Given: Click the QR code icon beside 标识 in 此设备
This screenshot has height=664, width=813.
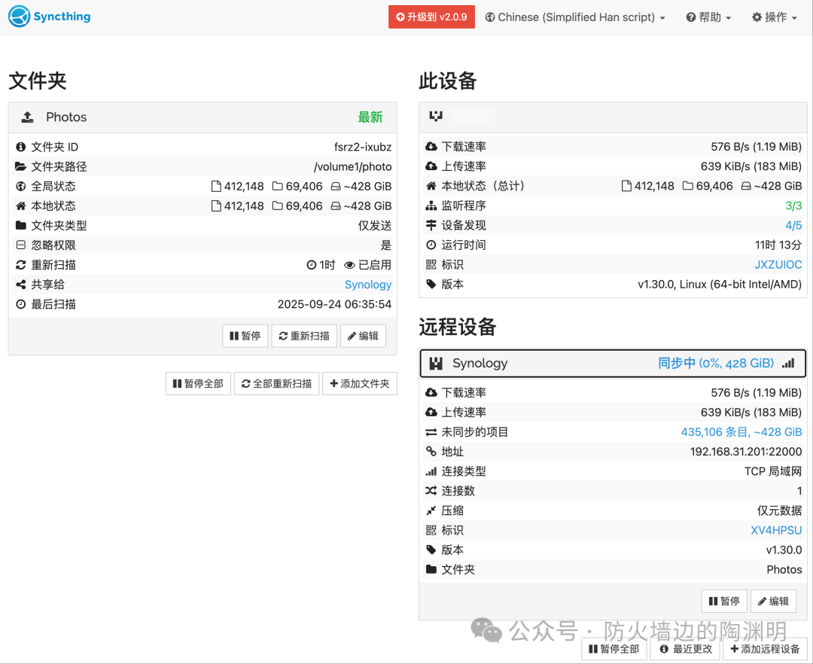Looking at the screenshot, I should pos(431,264).
